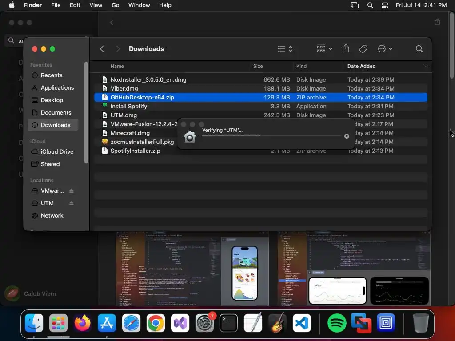
Task: Open Desktop in sidebar
Action: pos(53,100)
